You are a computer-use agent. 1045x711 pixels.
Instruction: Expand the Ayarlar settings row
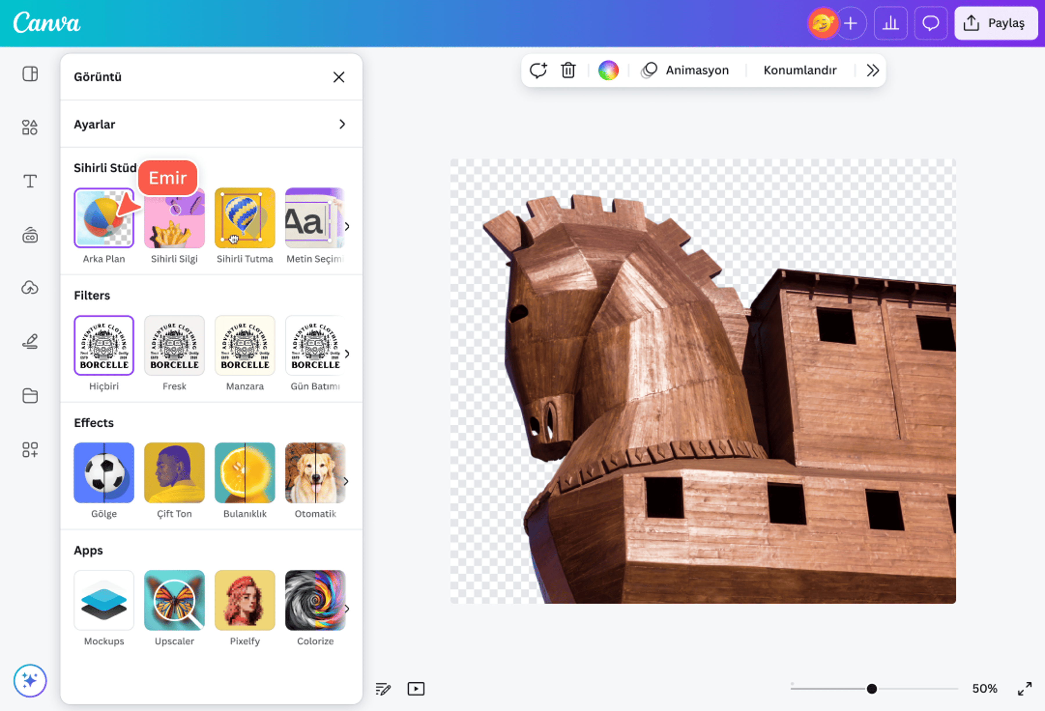coord(211,124)
